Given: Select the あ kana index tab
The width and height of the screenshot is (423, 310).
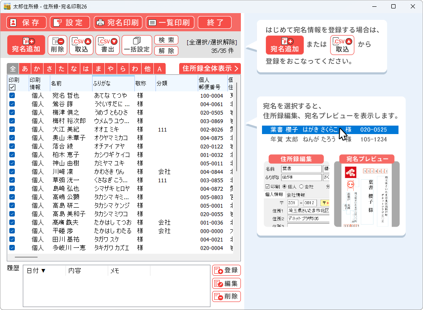Looking at the screenshot, I should [25, 69].
